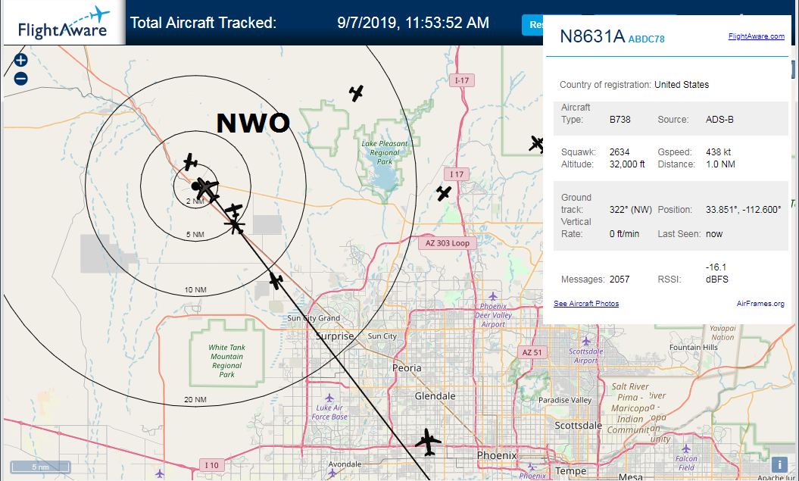This screenshot has height=481, width=799.
Task: Select the aircraft on the 5 NM ring
Action: coord(235,224)
